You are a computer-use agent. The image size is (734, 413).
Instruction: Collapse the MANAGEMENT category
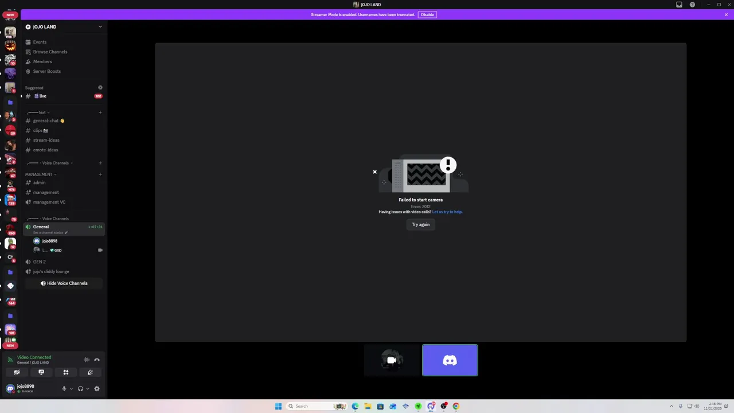pyautogui.click(x=40, y=174)
